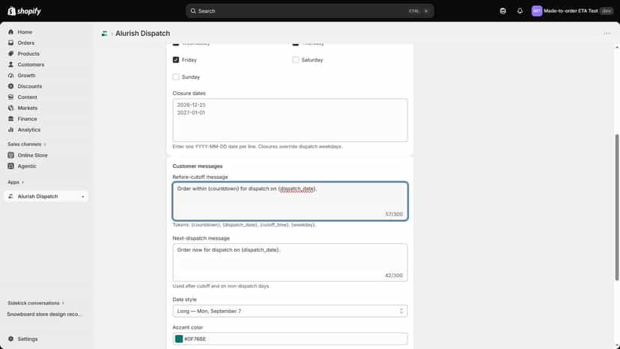
Task: Click the Discounts badge icon
Action: click(x=10, y=86)
